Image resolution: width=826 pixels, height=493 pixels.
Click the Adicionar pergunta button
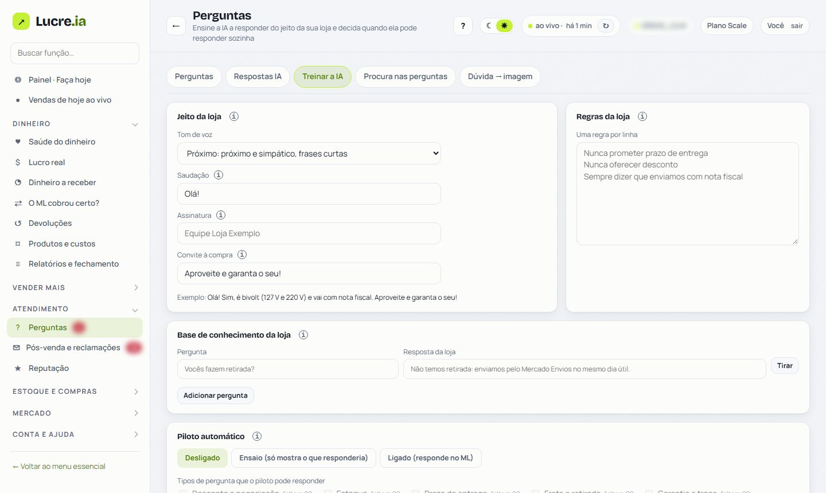[x=216, y=396]
